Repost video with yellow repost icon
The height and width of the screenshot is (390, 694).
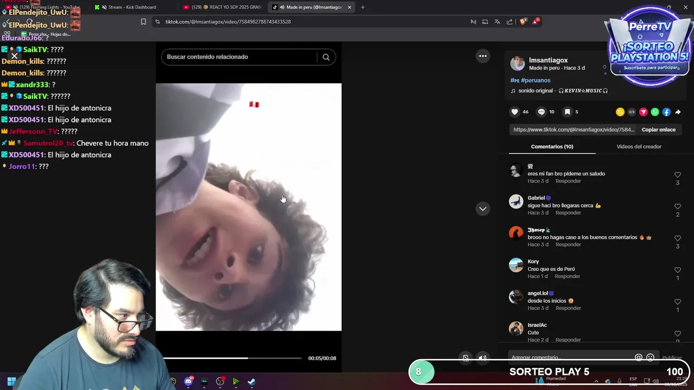tap(620, 112)
